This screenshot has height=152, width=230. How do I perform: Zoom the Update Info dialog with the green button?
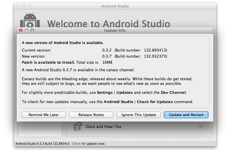coord(32,30)
